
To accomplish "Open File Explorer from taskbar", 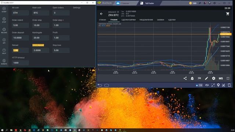I will pos(11,130).
